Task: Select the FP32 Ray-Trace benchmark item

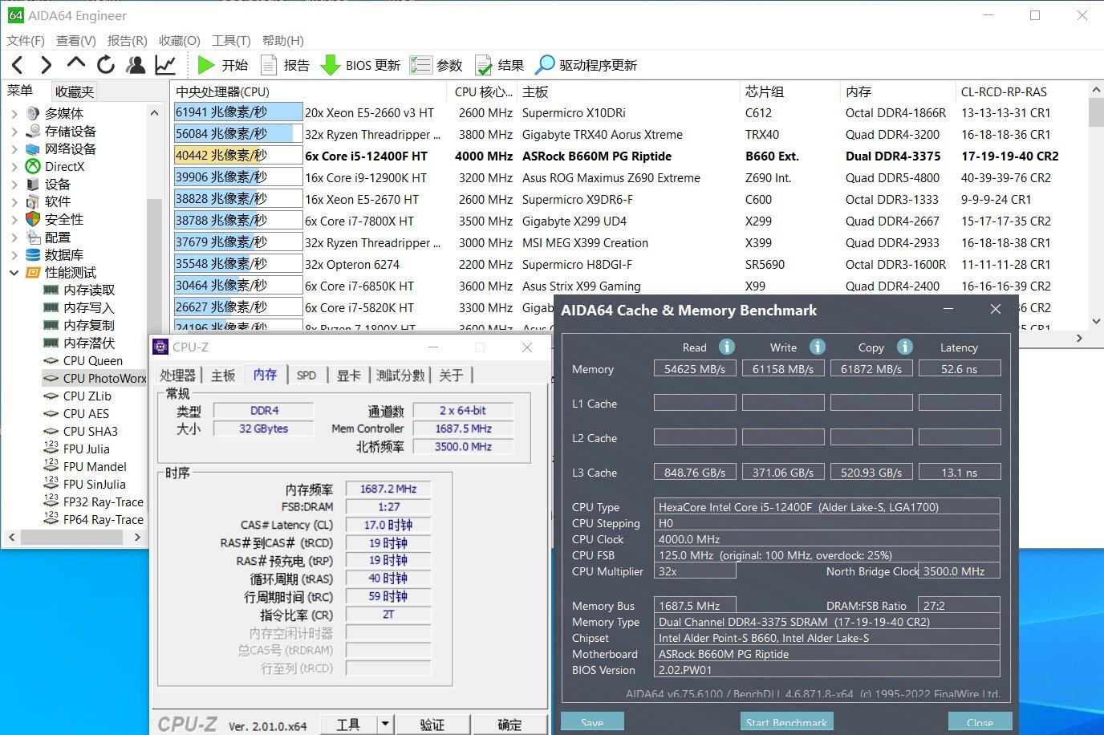Action: click(103, 502)
